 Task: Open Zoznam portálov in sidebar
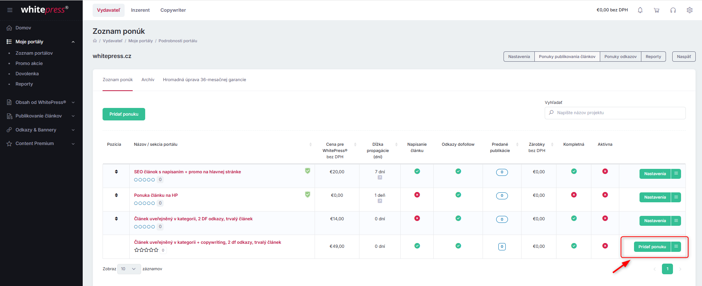click(34, 53)
